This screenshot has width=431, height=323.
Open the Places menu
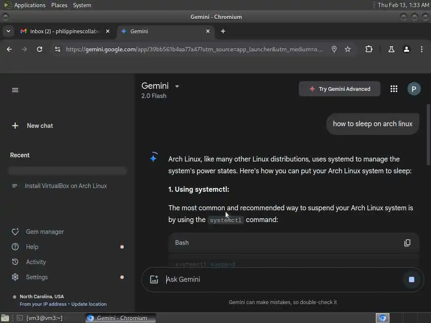point(59,5)
